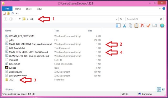The image size is (168, 98).
Task: Click the Windows Command Script type for MAKE_THIS_DRIVE_CONTIGUOUS
Action: click(68, 52)
